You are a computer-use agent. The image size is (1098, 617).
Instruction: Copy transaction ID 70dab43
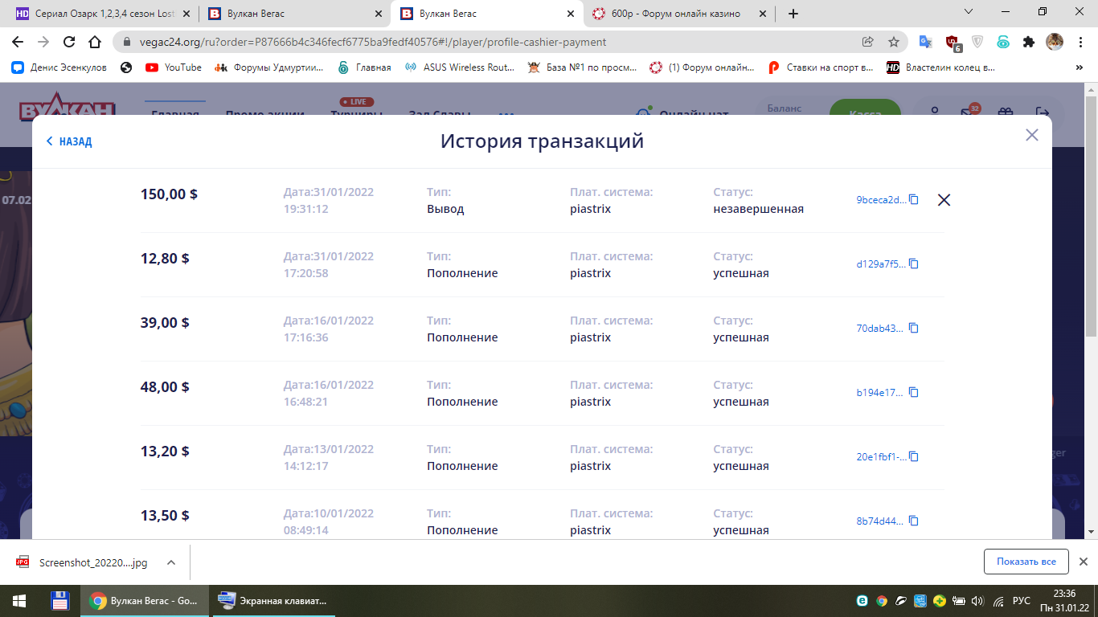coord(913,328)
